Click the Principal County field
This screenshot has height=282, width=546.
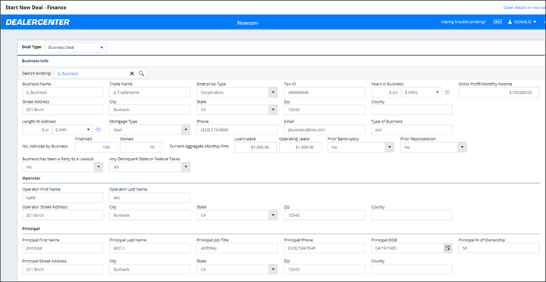[x=412, y=269]
